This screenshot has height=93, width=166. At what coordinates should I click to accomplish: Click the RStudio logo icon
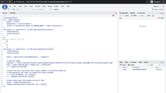5,7
